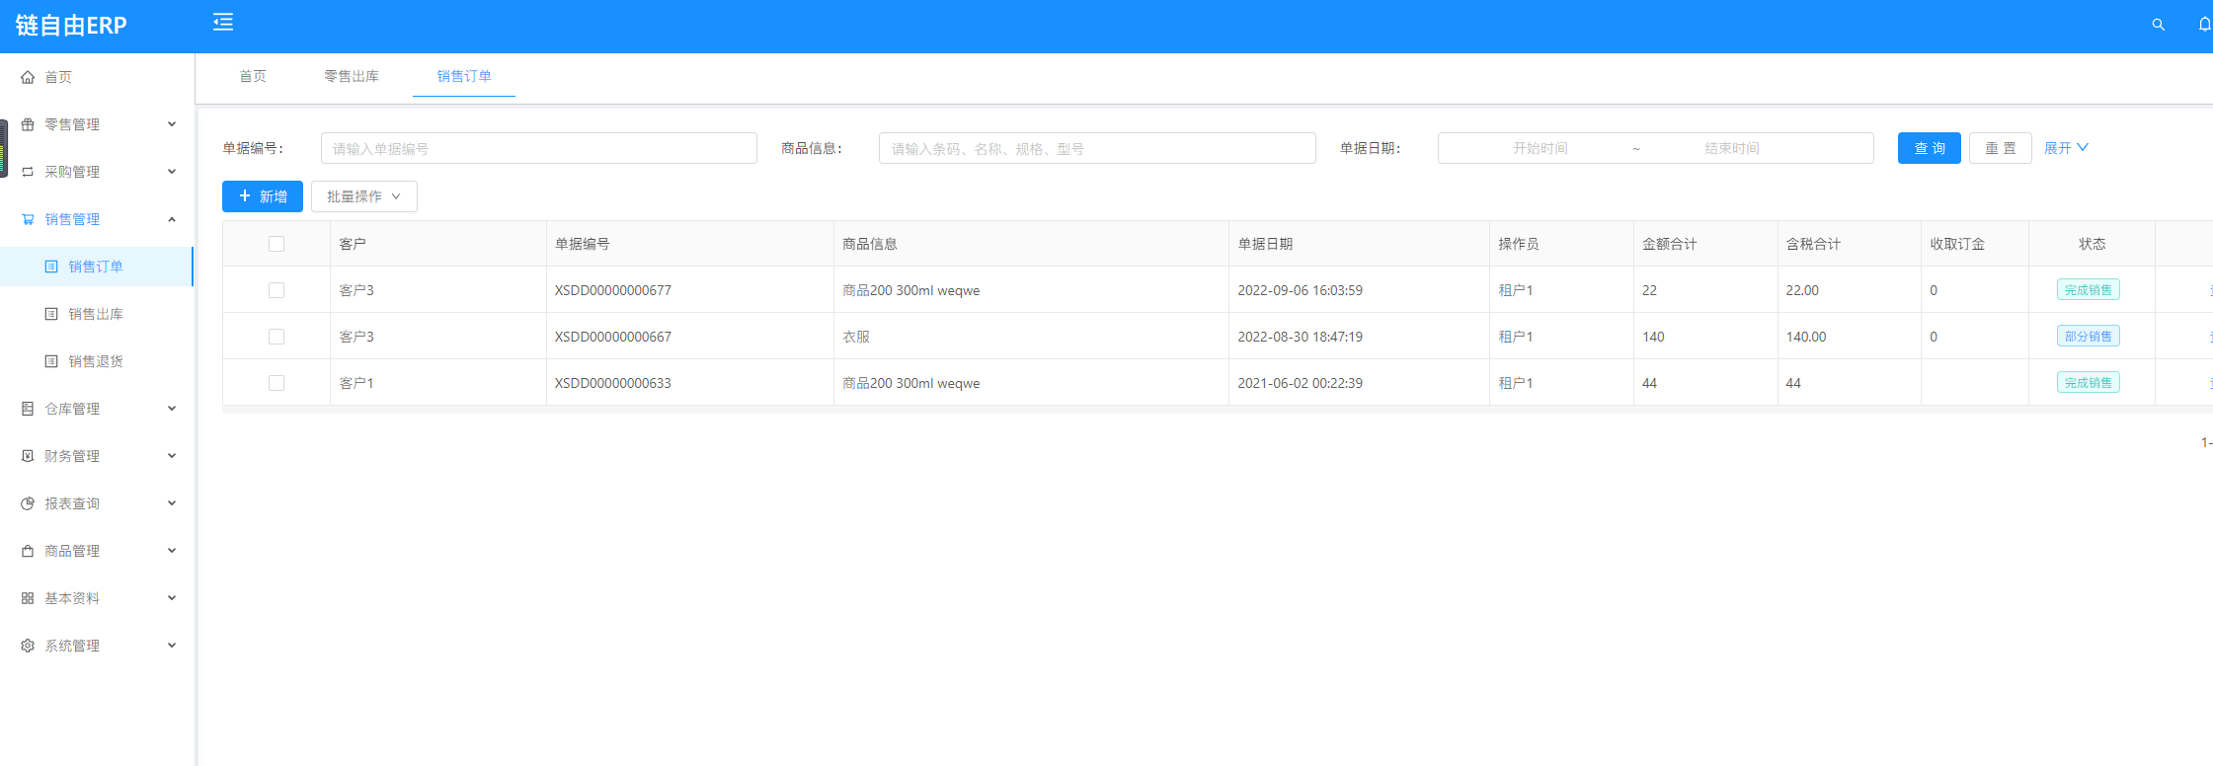Toggle the select-all checkbox in table header
The height and width of the screenshot is (766, 2213).
click(x=277, y=244)
